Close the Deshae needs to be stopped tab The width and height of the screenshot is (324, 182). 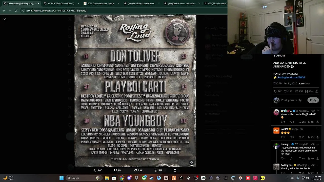[x=199, y=4]
